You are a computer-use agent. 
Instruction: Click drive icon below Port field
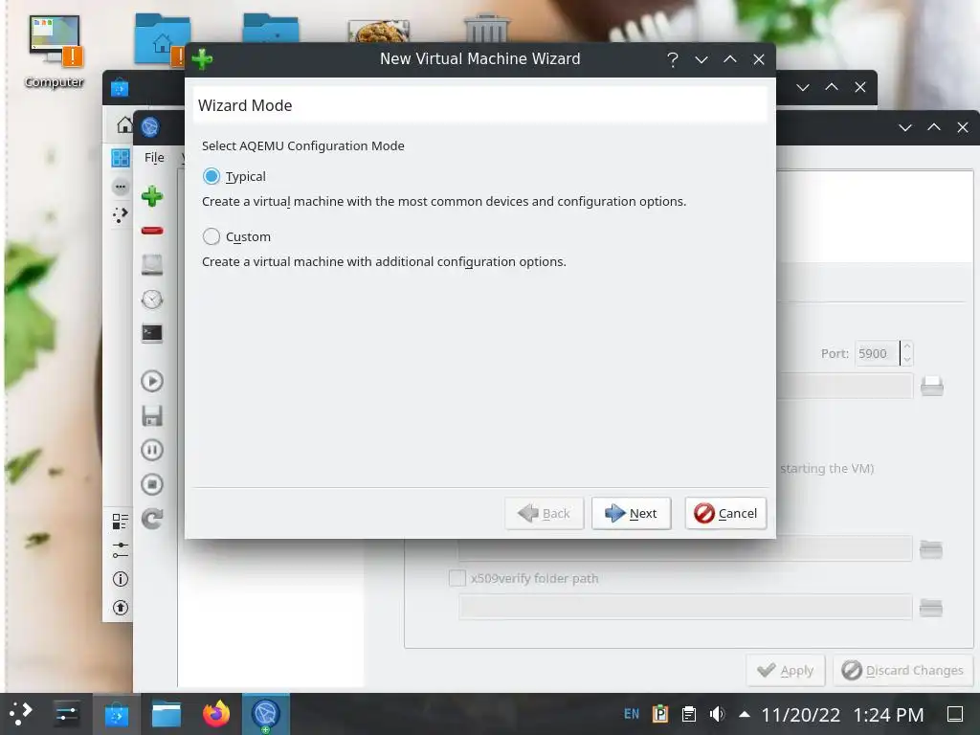(x=931, y=386)
